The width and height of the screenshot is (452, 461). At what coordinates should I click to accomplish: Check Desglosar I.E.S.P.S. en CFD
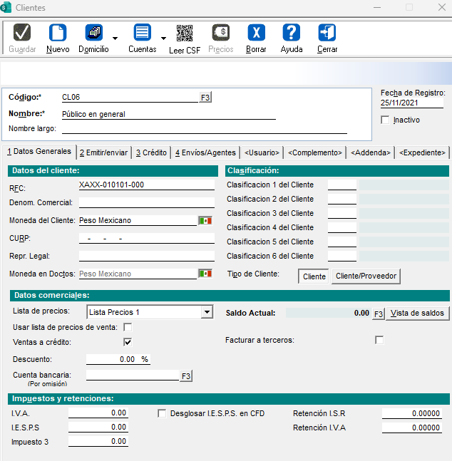click(x=162, y=413)
